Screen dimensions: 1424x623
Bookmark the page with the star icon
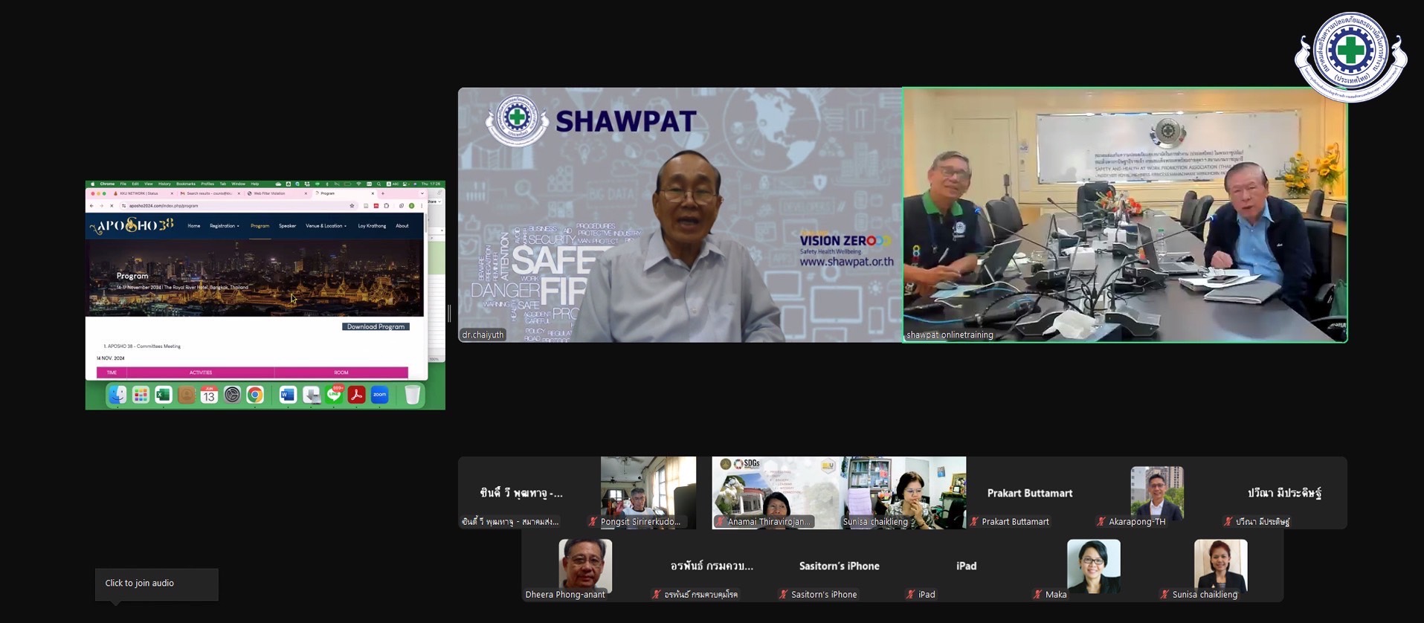[x=352, y=206]
